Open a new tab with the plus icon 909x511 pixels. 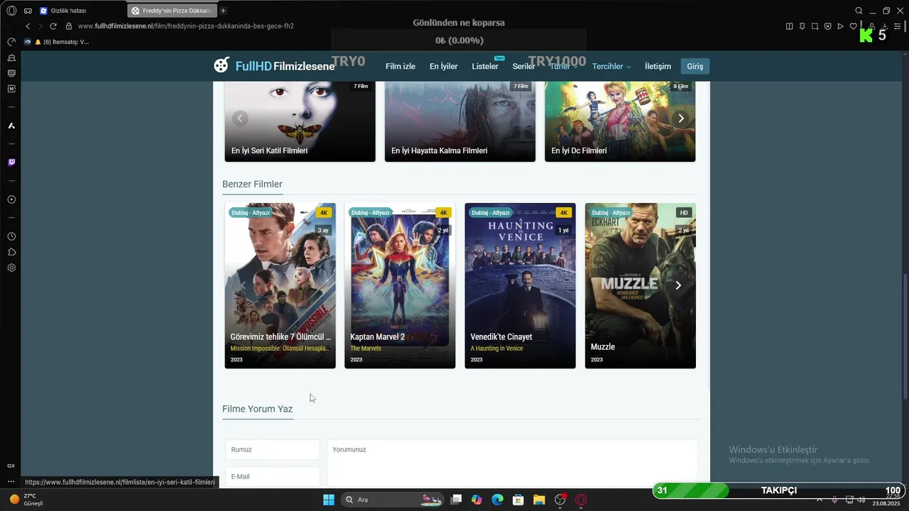coord(223,11)
